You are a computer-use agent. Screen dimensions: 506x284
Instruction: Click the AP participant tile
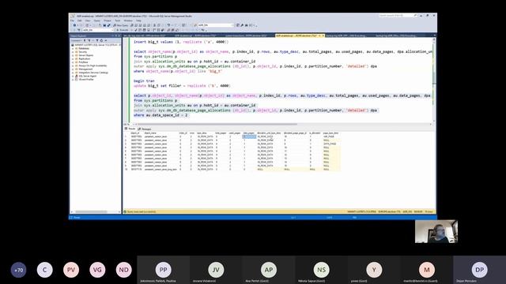[x=269, y=270]
